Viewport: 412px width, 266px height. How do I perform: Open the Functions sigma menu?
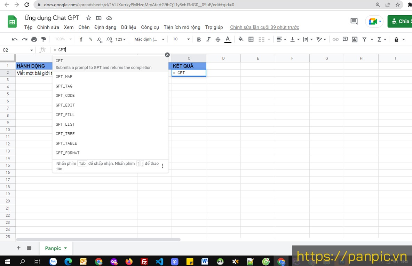click(x=382, y=39)
